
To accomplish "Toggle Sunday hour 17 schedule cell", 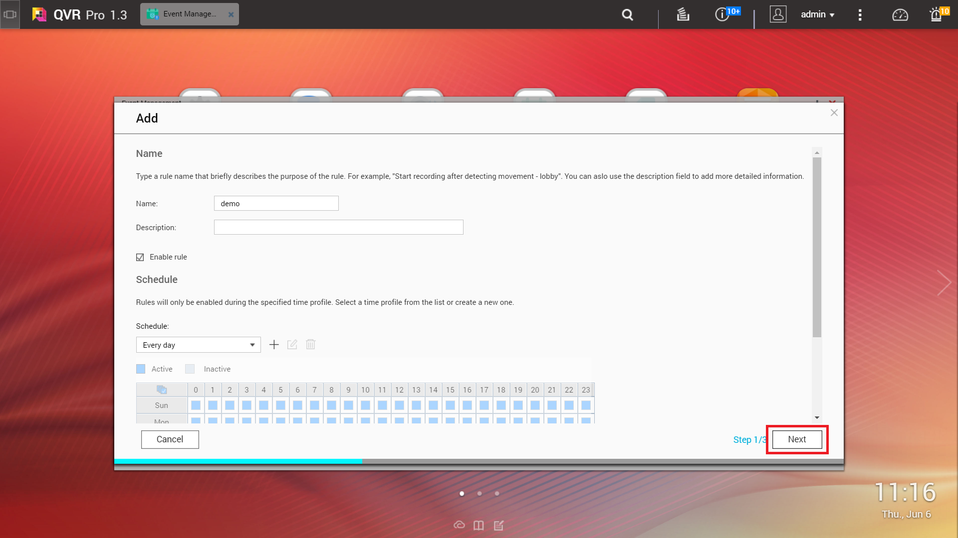I will [484, 405].
